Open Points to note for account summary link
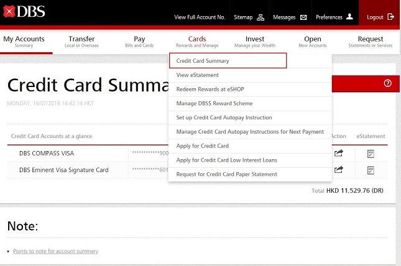The image size is (401, 266). pyautogui.click(x=55, y=251)
